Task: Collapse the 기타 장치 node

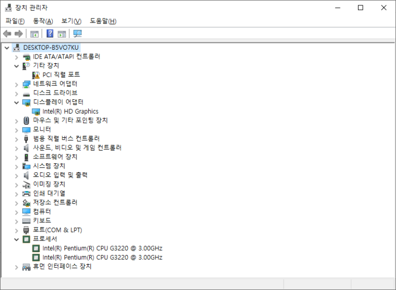Action: pos(16,66)
